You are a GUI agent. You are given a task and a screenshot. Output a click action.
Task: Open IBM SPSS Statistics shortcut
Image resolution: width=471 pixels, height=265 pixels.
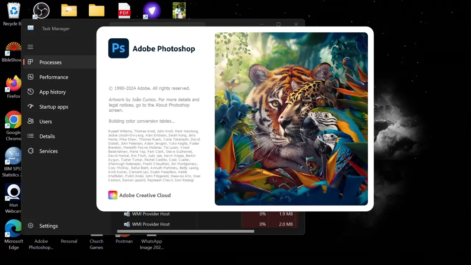[14, 162]
